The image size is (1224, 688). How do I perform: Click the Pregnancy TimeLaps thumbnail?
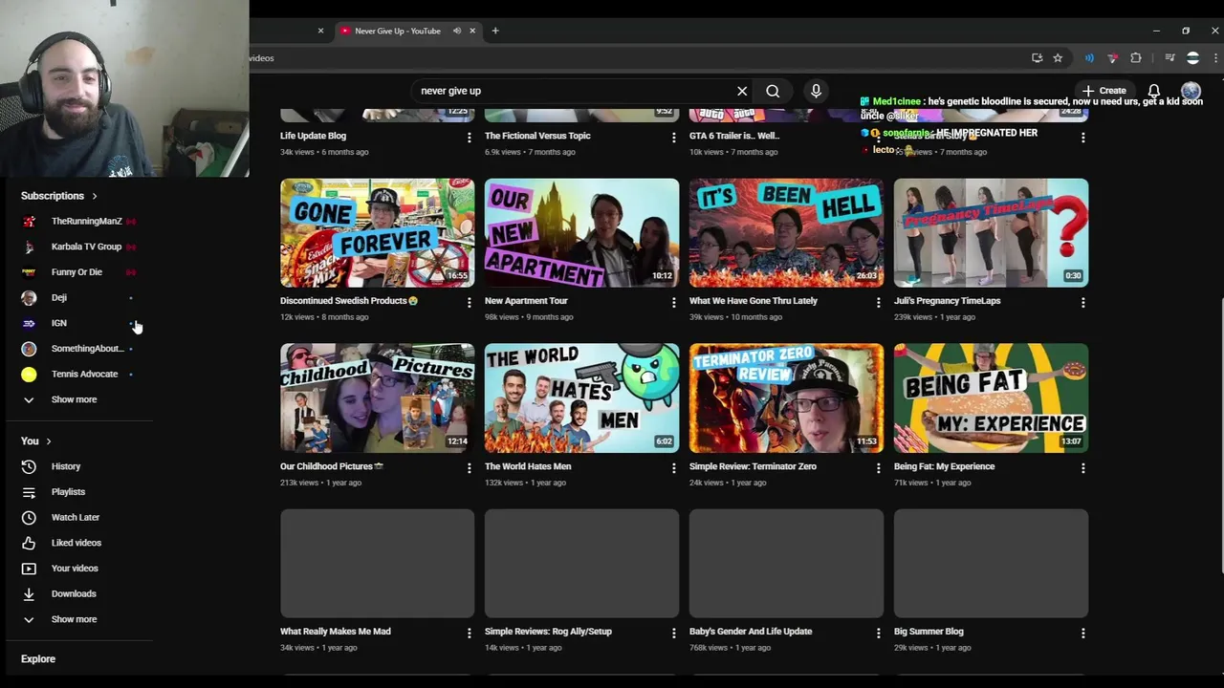coord(991,232)
